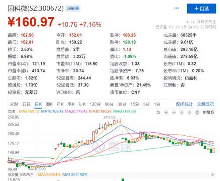Select the 日K chart tab
Screen dimensions: 220x181
(x=38, y=104)
